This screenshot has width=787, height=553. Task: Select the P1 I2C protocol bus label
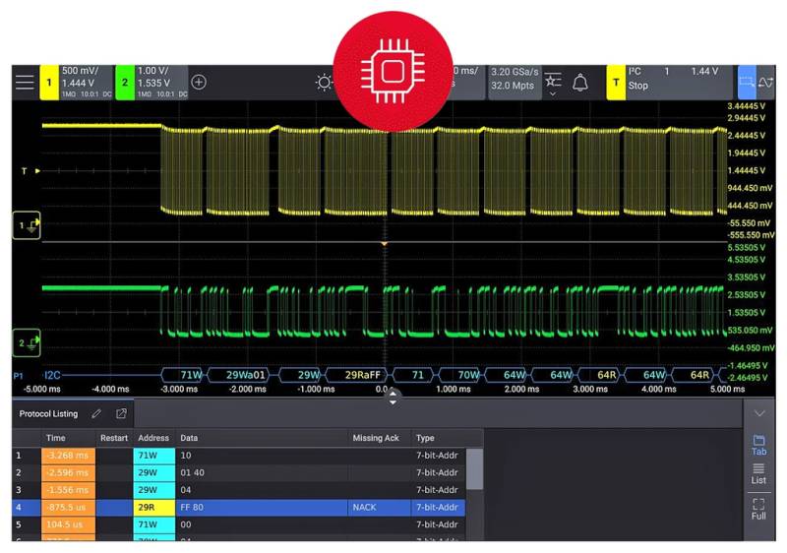pos(37,375)
